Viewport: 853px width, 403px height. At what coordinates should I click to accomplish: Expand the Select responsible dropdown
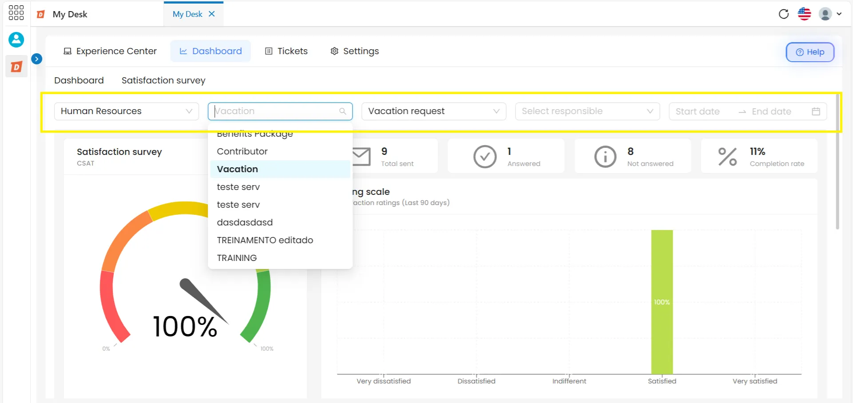pyautogui.click(x=587, y=111)
